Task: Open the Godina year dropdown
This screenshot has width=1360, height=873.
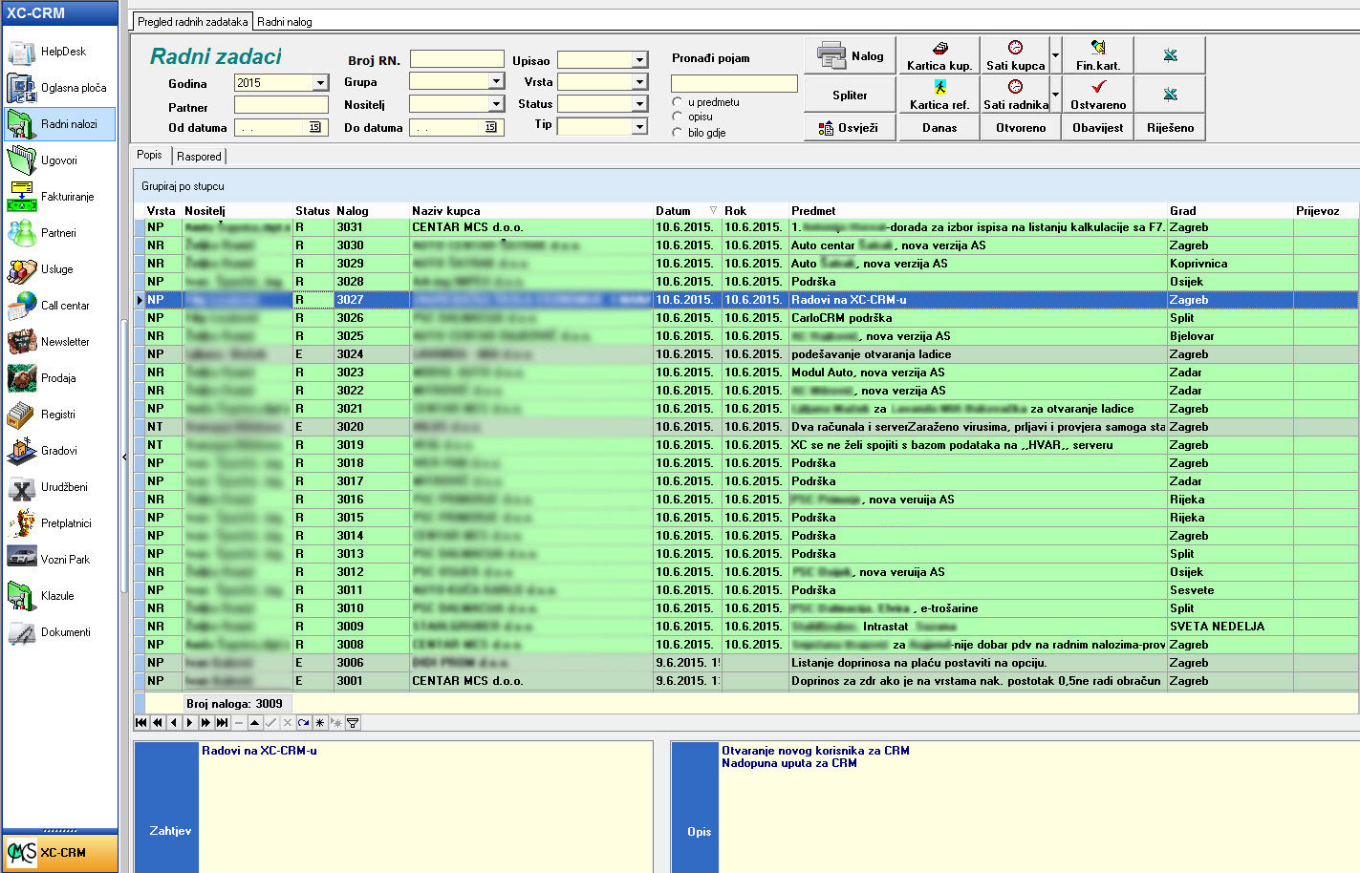Action: coord(320,83)
